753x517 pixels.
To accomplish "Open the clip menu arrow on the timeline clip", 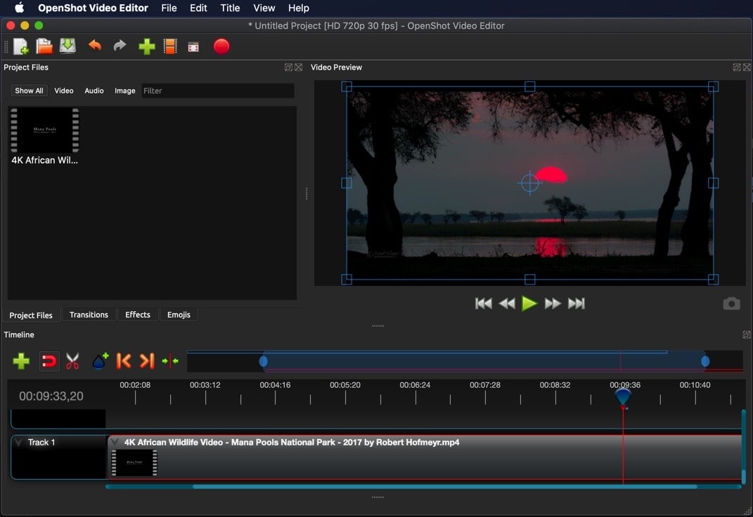I will tap(115, 443).
